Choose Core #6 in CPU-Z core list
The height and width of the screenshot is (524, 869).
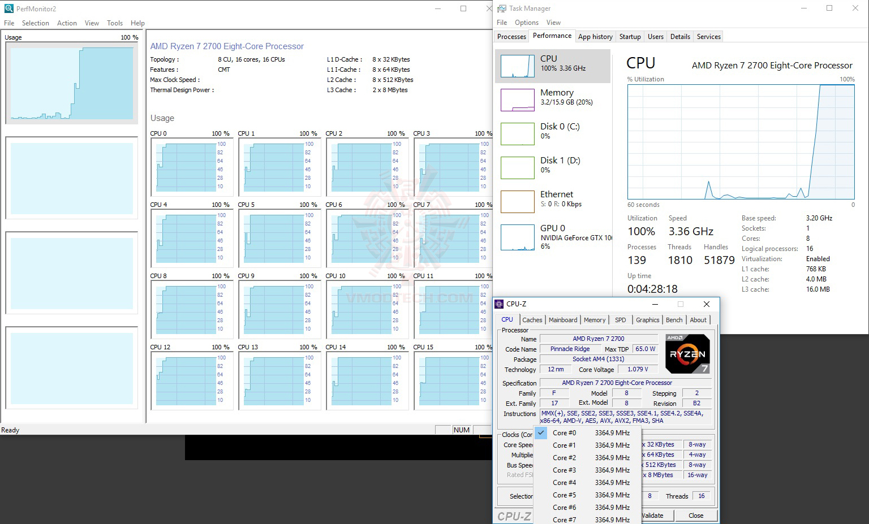tap(587, 508)
